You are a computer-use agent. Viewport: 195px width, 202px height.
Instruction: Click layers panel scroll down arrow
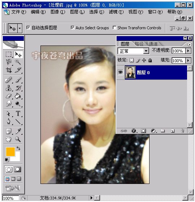click(190, 125)
